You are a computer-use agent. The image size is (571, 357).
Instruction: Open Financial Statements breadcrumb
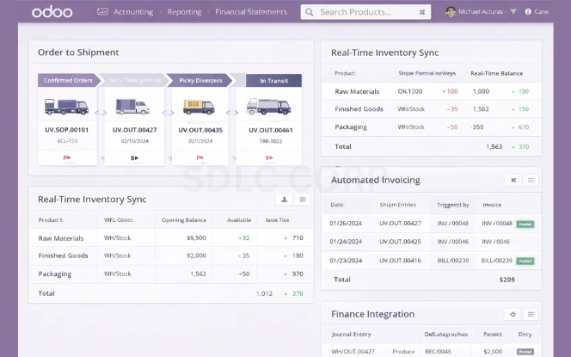(x=251, y=12)
